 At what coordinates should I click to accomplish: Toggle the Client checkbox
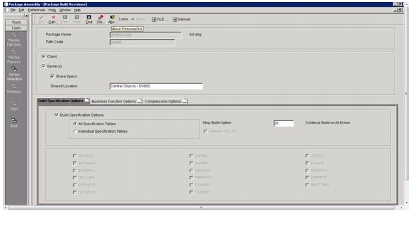pyautogui.click(x=43, y=56)
